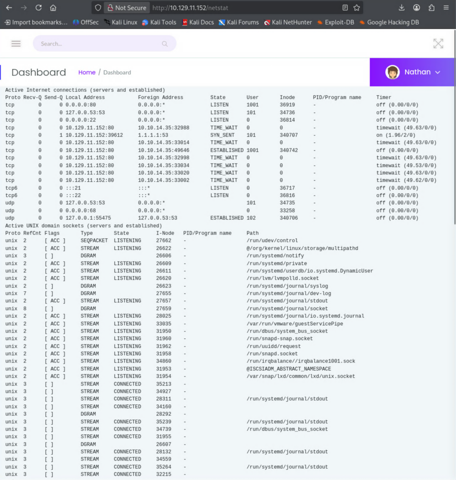Viewport: 456px width, 480px height.
Task: Select timer value on (1.96/2/0)
Action: tap(396, 135)
